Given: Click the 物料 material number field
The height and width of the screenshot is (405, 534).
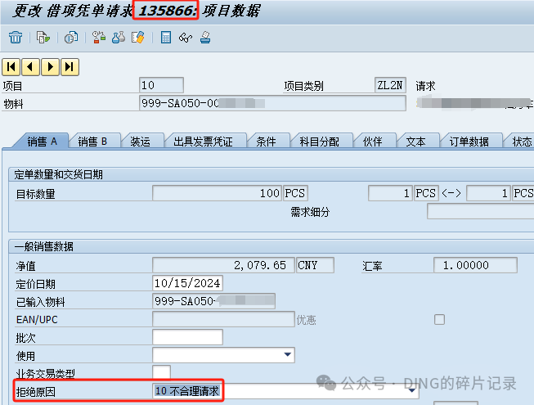Looking at the screenshot, I should 272,103.
